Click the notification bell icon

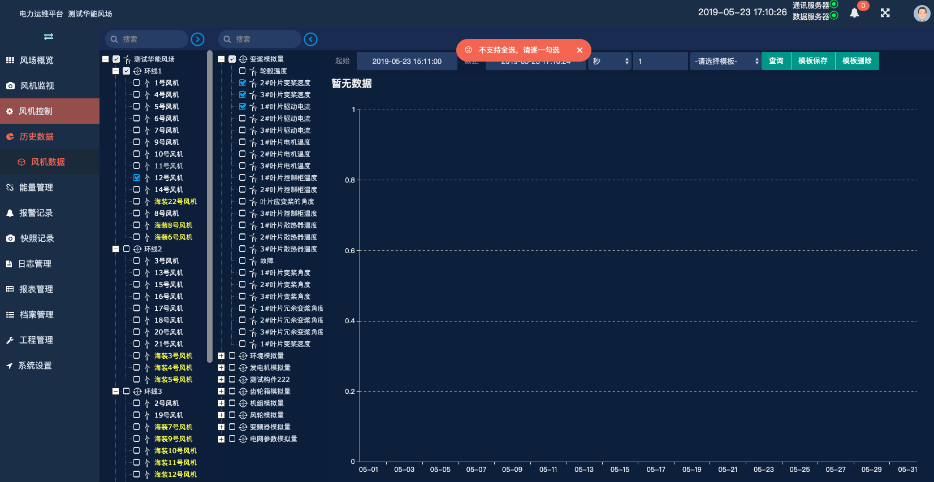[x=854, y=13]
